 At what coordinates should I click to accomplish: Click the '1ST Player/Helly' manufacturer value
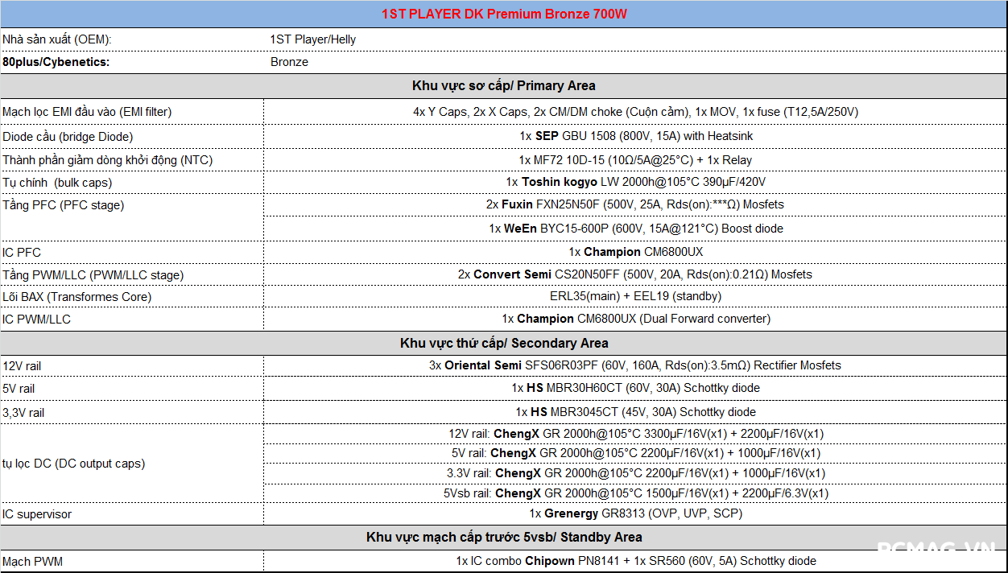pyautogui.click(x=313, y=39)
